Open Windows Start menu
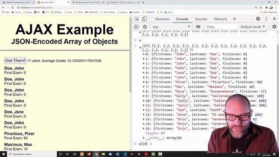Viewport: 279px width, 157px height. [x=3, y=154]
